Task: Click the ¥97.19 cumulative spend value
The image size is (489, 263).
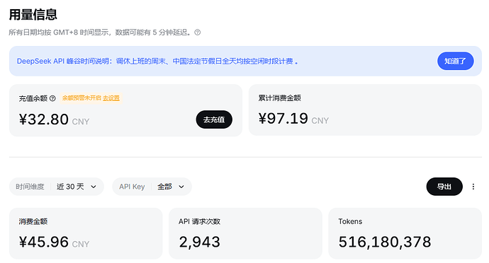Action: (x=283, y=119)
